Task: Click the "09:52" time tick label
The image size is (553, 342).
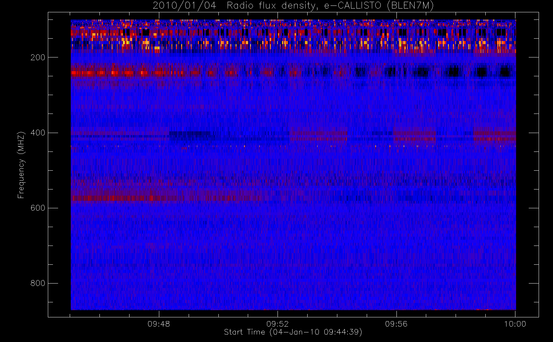Action: point(278,324)
